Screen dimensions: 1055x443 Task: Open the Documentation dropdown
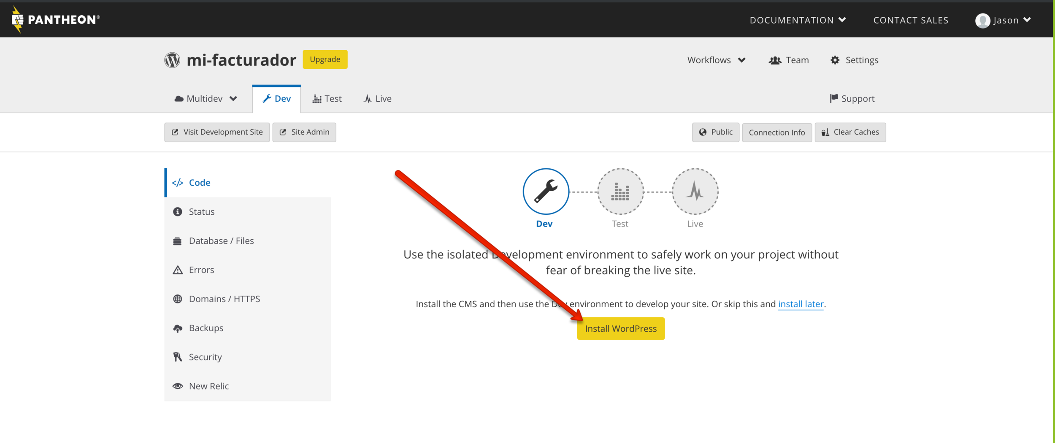798,20
